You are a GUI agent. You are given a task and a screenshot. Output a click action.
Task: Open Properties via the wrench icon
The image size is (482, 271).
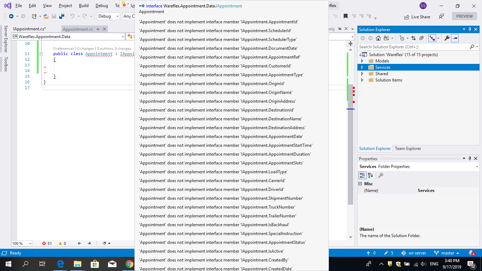click(447, 38)
